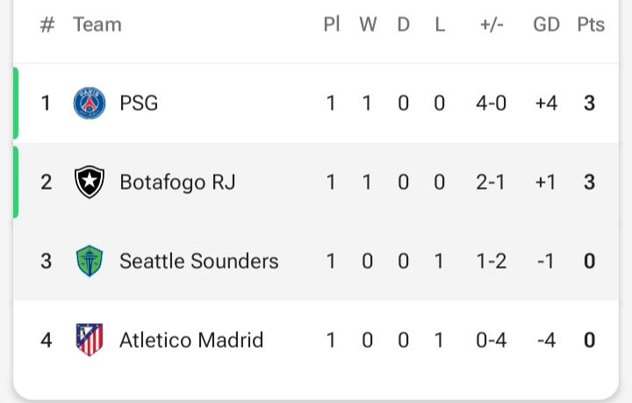Click Atletico Madrid's rank number 4
The height and width of the screenshot is (403, 632).
tap(47, 340)
